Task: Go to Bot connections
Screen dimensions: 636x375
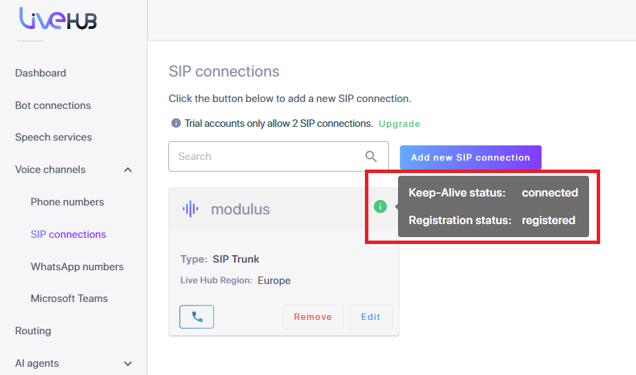Action: click(x=53, y=105)
